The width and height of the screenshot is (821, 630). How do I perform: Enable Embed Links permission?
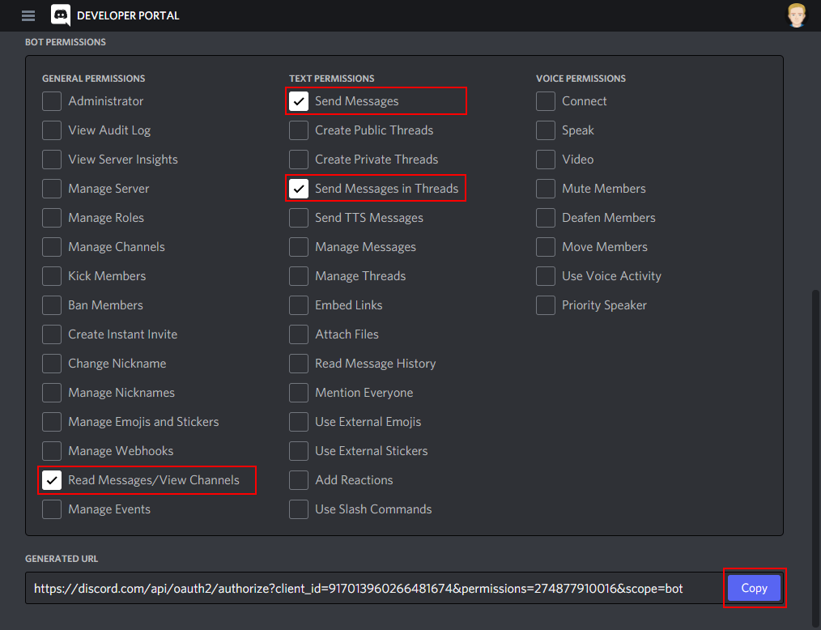click(299, 305)
